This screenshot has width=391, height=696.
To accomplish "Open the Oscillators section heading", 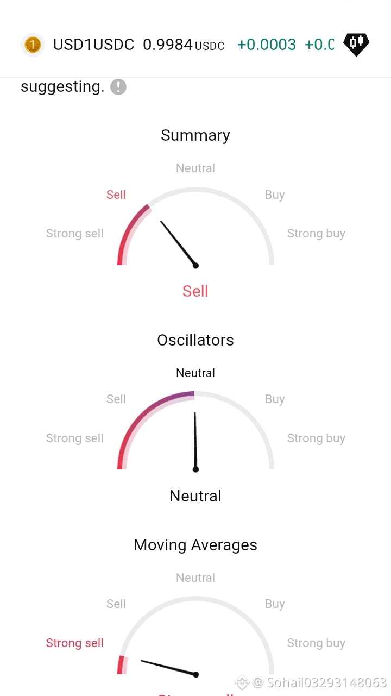I will (195, 340).
